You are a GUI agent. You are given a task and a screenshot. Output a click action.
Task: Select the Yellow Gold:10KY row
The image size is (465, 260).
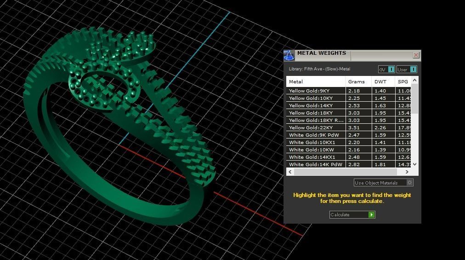click(348, 98)
